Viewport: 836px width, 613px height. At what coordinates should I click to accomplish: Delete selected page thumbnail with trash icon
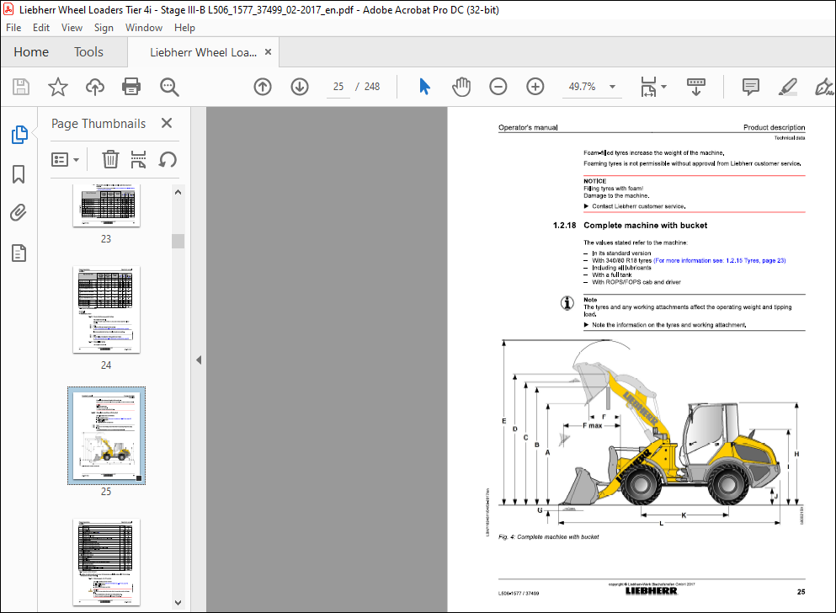[110, 159]
